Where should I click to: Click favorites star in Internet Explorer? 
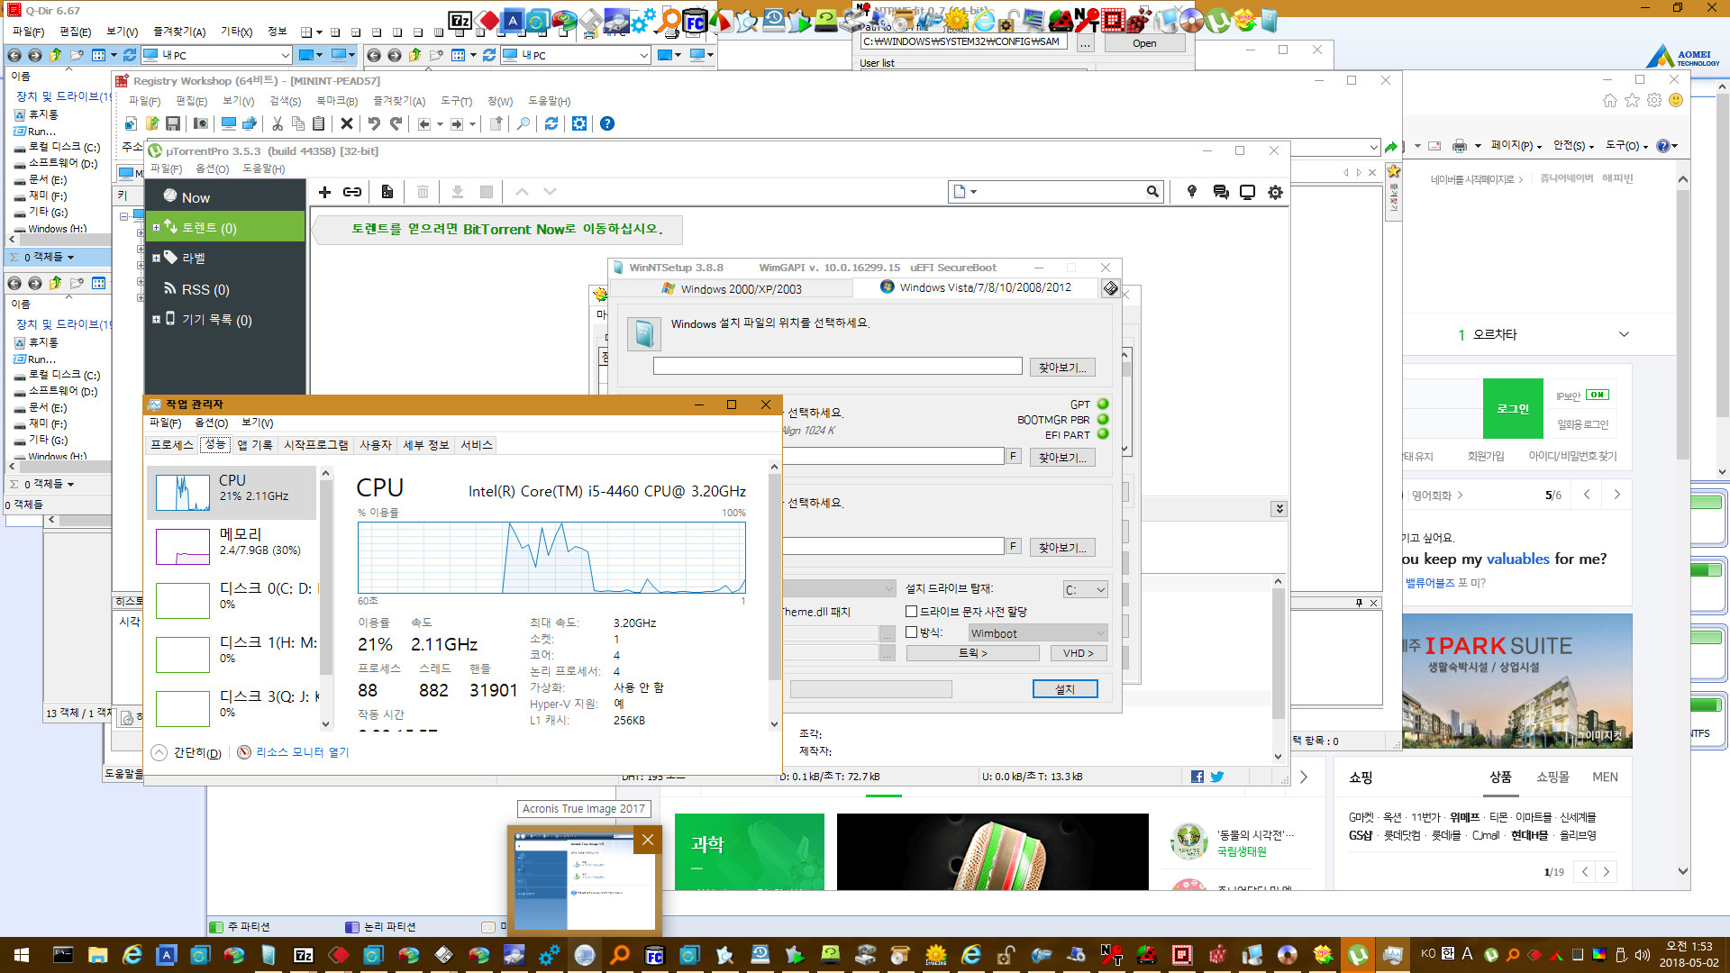click(1632, 100)
